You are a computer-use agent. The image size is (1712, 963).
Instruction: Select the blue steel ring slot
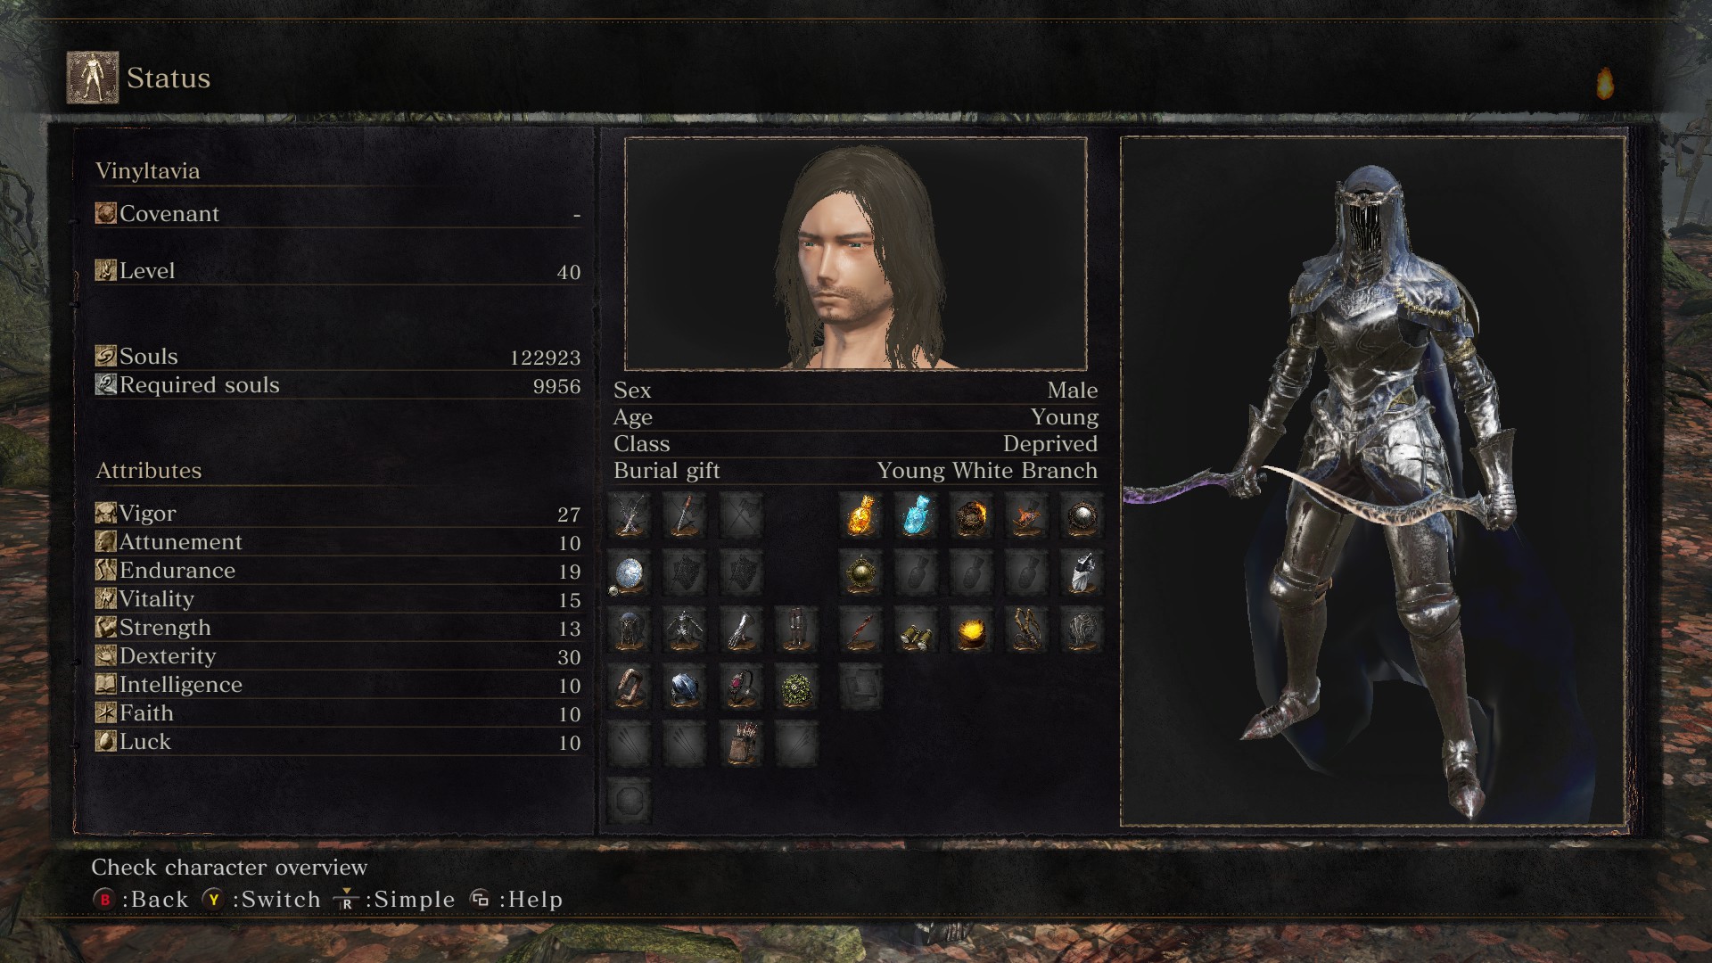tap(685, 687)
